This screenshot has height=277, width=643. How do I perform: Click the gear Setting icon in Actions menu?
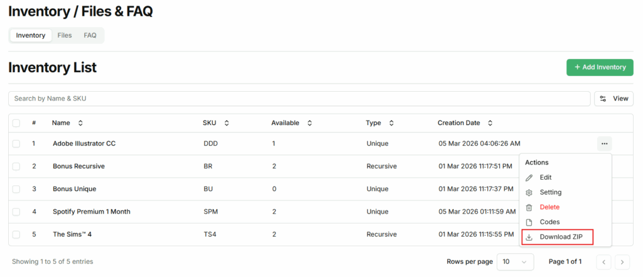(x=529, y=193)
